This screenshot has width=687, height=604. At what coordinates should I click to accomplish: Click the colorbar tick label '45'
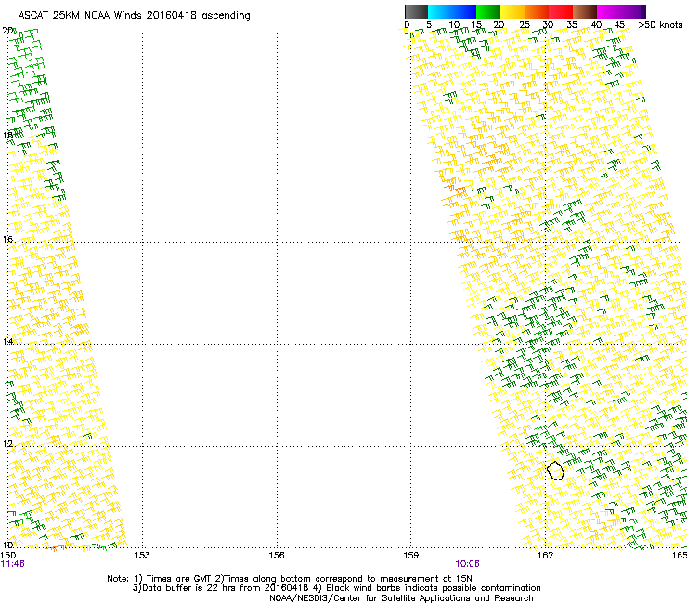tap(619, 25)
